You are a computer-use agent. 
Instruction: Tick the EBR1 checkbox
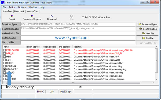4,60
